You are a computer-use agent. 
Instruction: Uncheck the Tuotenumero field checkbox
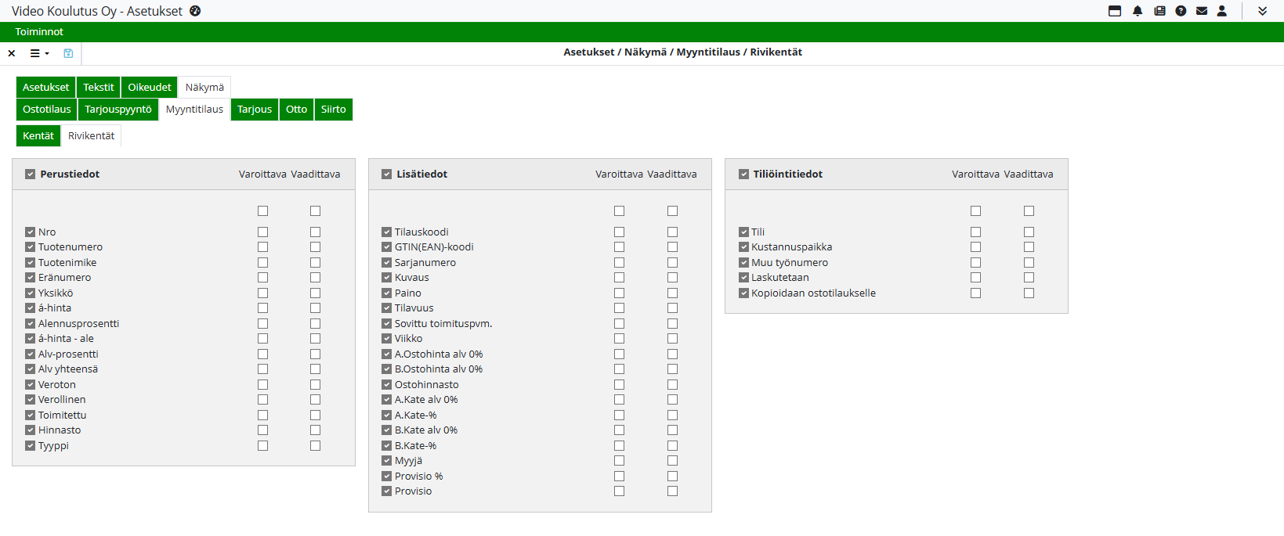30,247
